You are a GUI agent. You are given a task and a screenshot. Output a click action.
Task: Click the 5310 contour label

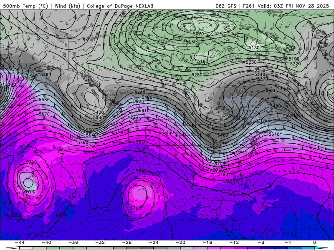coord(260,70)
